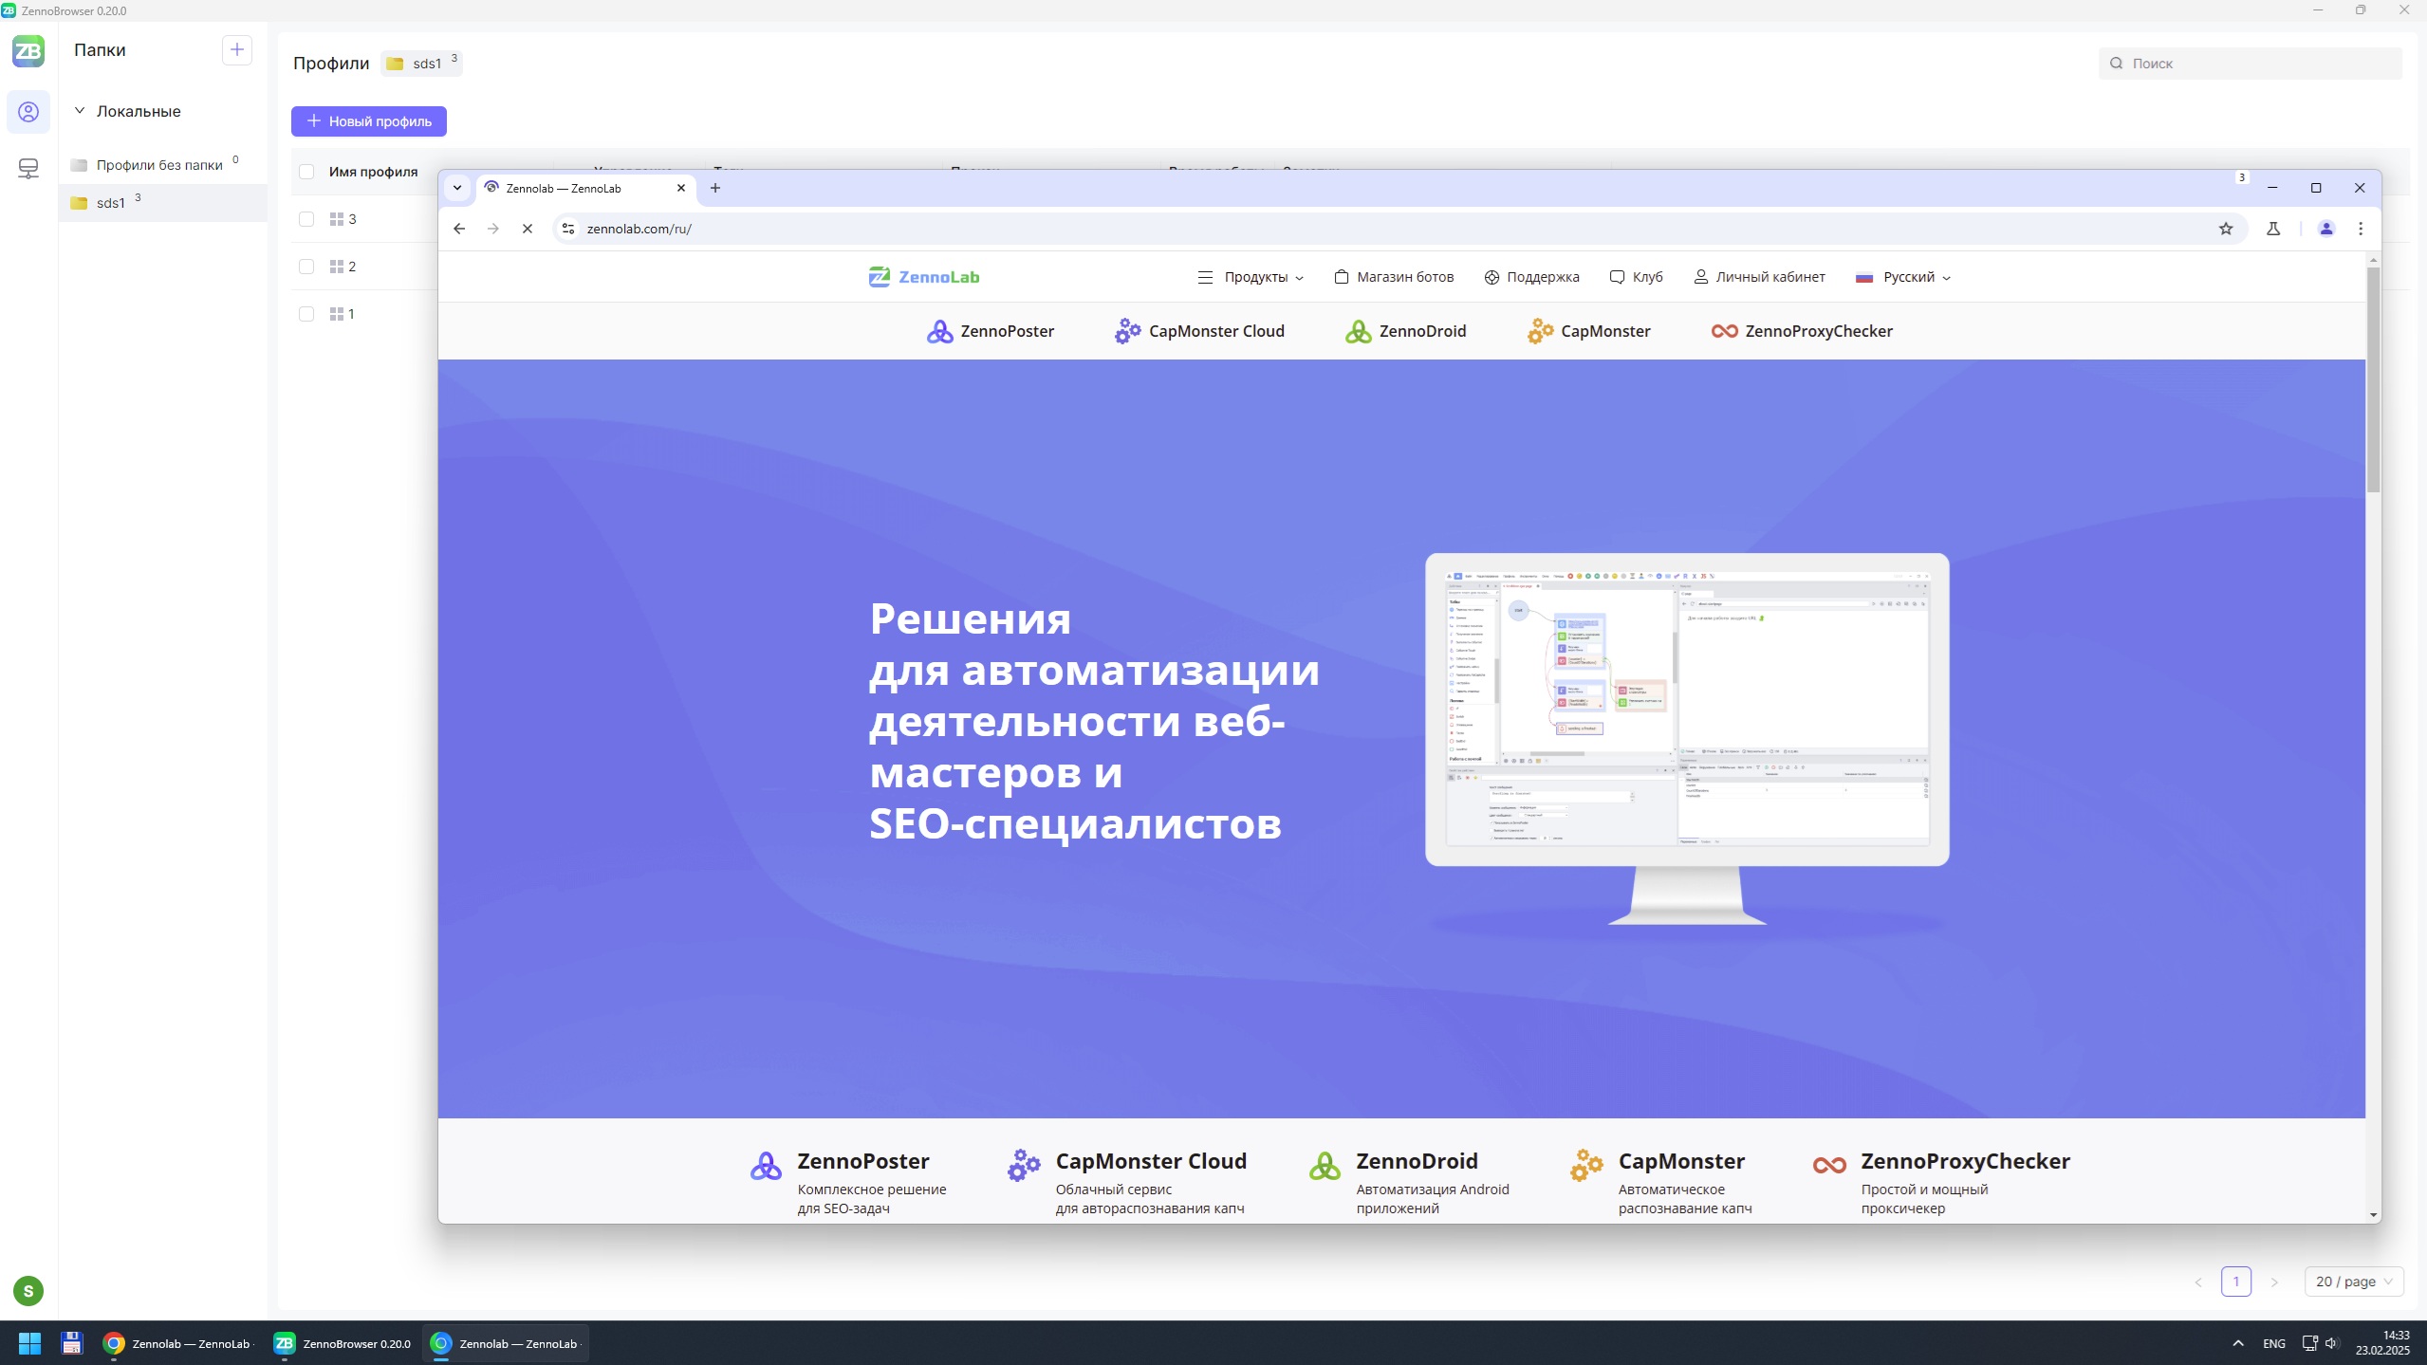Open the tab search dropdown arrow
This screenshot has width=2427, height=1365.
click(457, 188)
